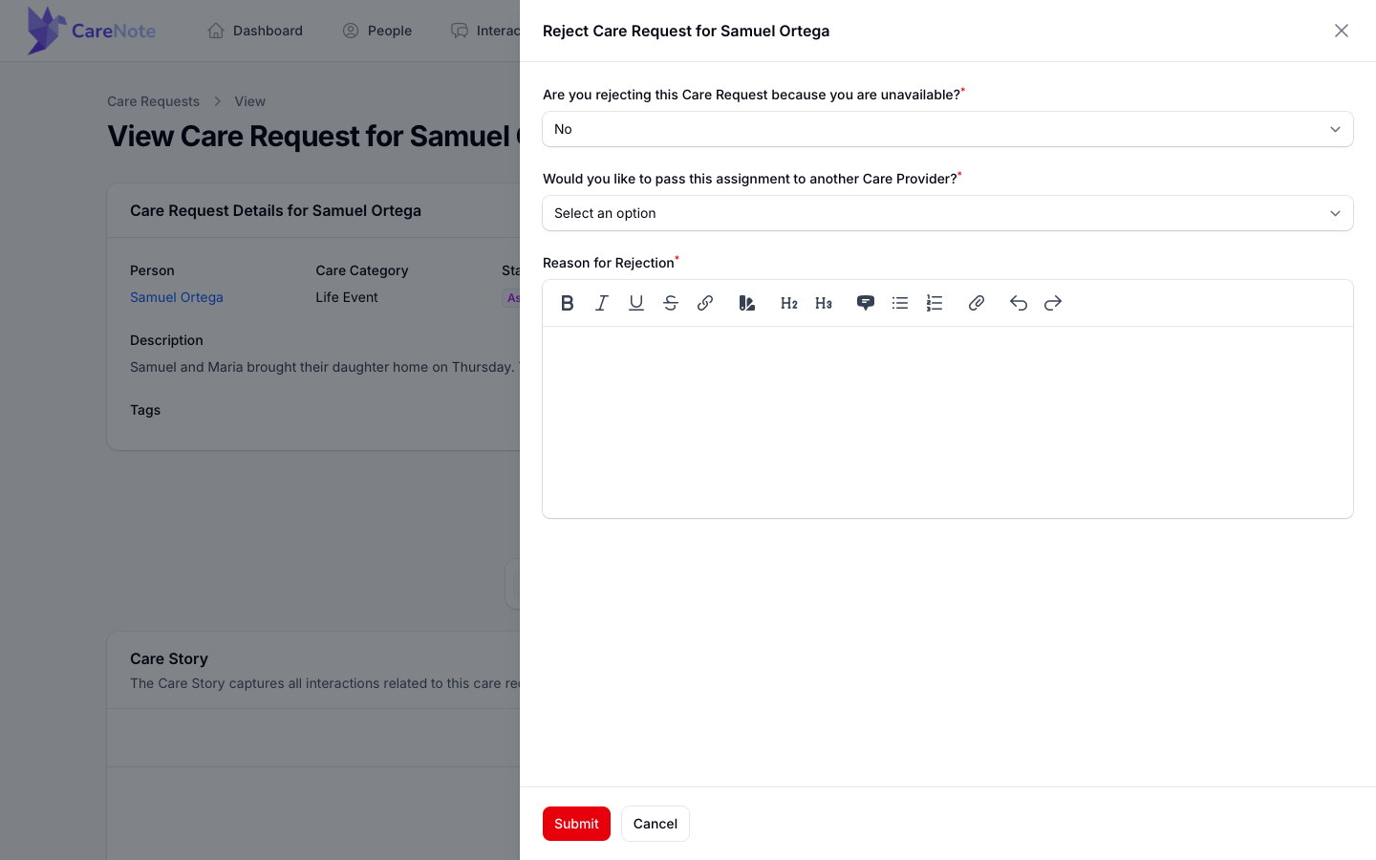Go to Care Requests breadcrumb
This screenshot has width=1376, height=860.
click(x=153, y=101)
